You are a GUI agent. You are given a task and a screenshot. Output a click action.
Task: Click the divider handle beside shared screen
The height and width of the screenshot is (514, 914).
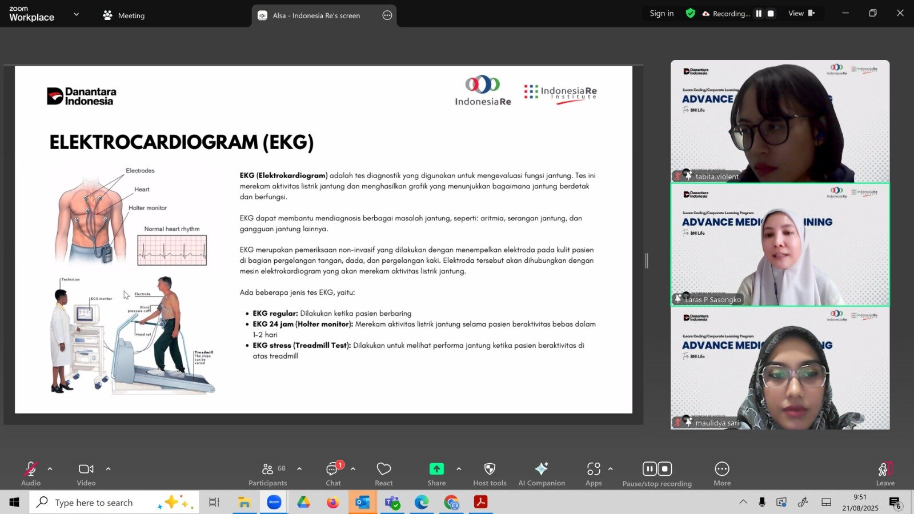coord(647,260)
